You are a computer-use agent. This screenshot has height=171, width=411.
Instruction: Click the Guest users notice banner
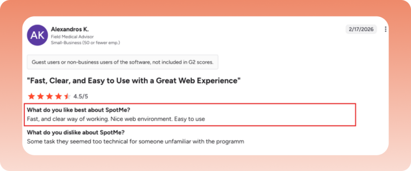[x=123, y=62]
